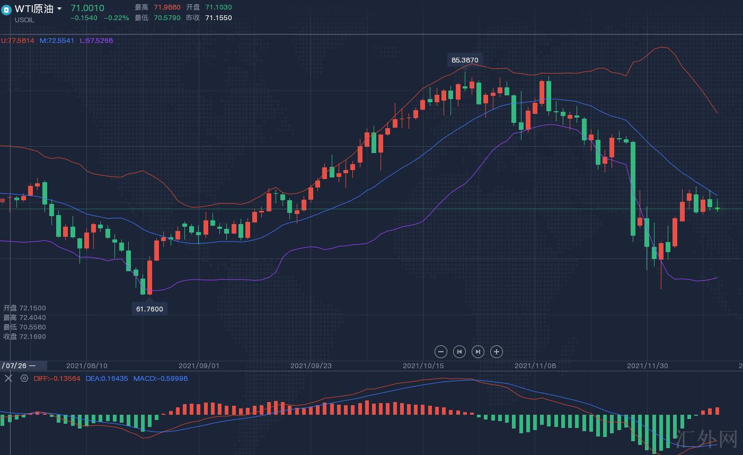Click the 85.3870 high price marker
Screen dimensions: 743x455
coord(465,60)
